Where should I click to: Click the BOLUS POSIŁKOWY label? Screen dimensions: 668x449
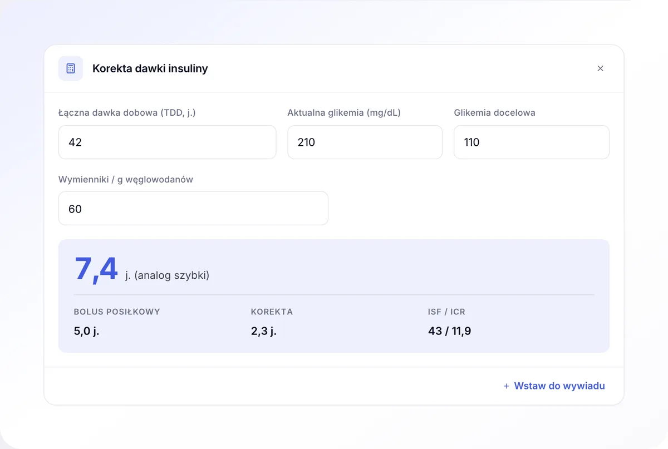pyautogui.click(x=117, y=312)
